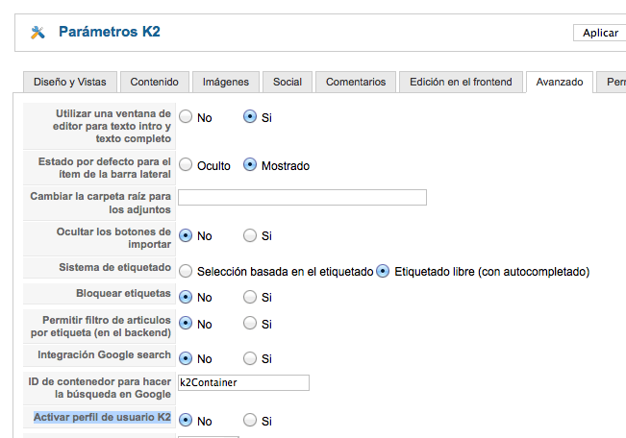Click the Cambiar la carpeta raíz label
This screenshot has height=438, width=626.
(101, 203)
